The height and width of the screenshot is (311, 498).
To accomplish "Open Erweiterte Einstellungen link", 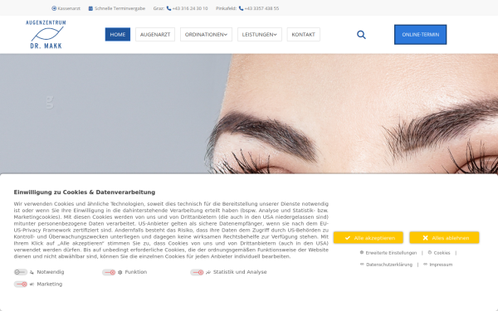I will (391, 253).
